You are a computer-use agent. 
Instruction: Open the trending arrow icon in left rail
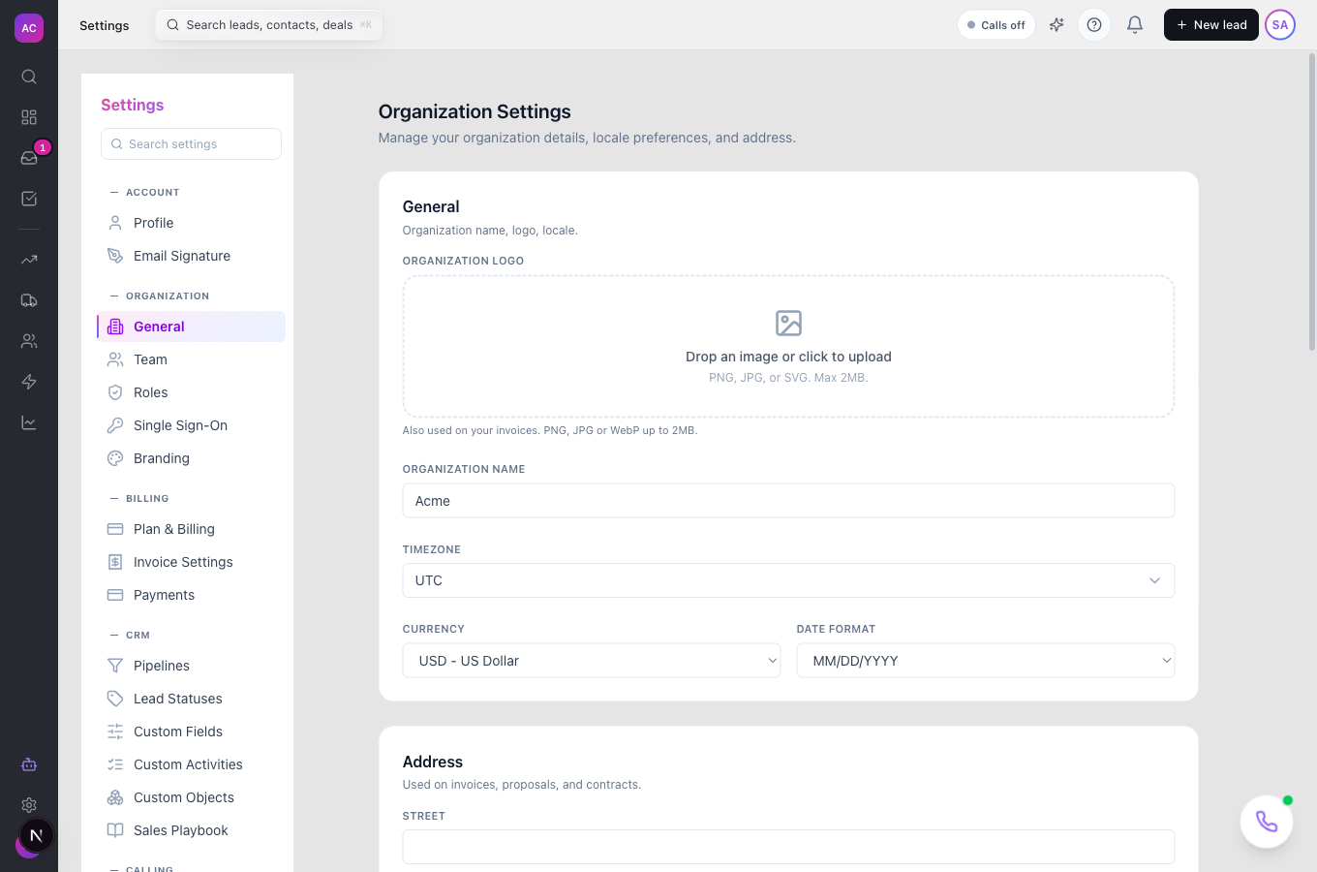coord(29,260)
